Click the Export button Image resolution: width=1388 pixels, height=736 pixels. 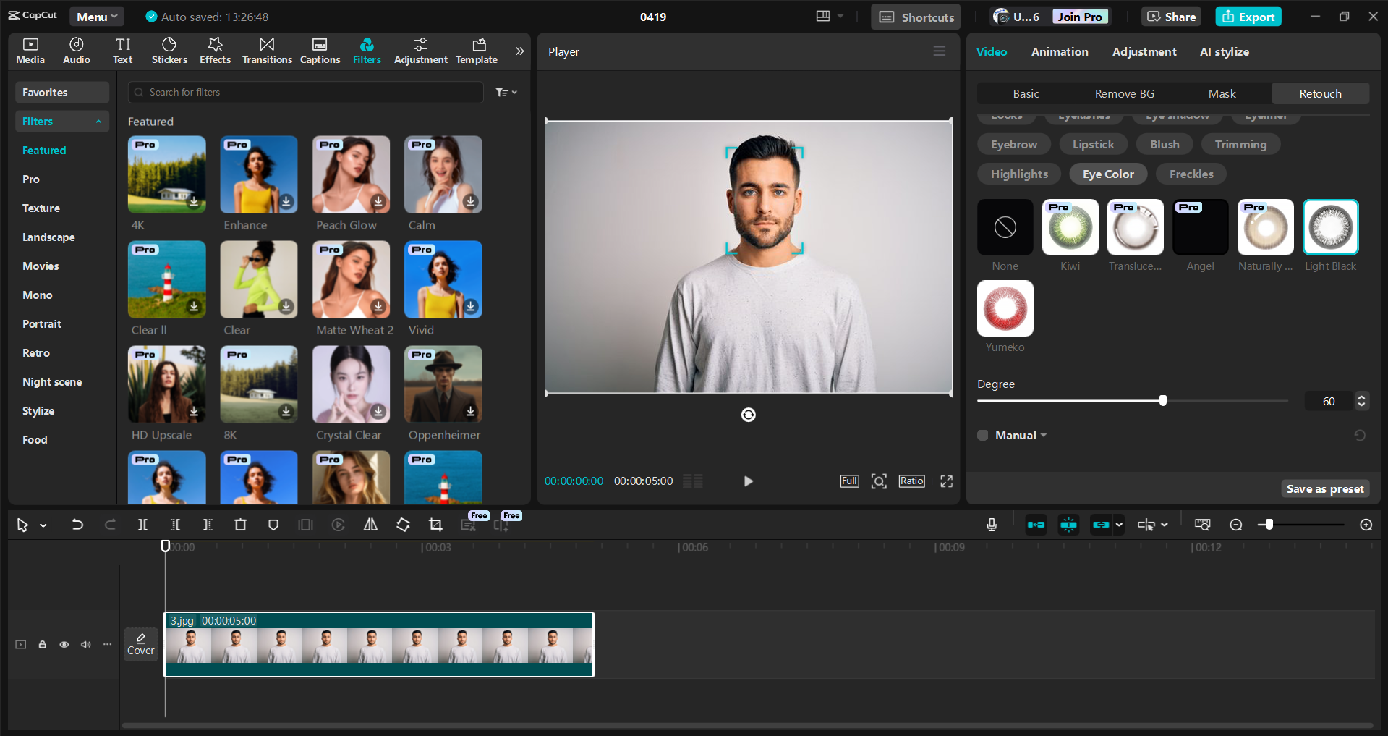pos(1248,17)
